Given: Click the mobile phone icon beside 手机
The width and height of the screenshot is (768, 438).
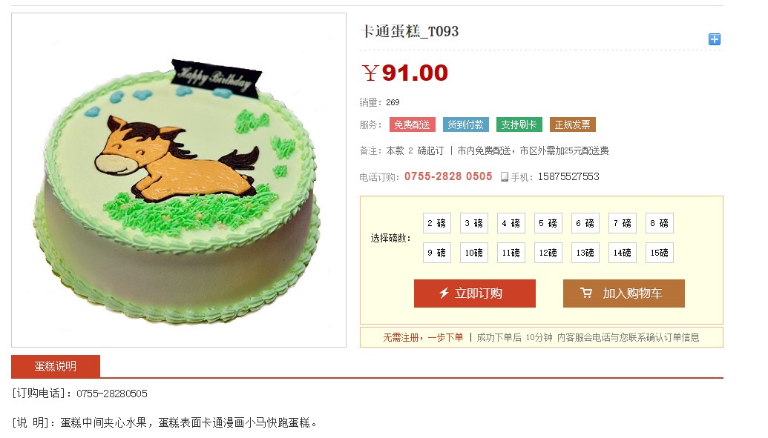Looking at the screenshot, I should (x=504, y=176).
